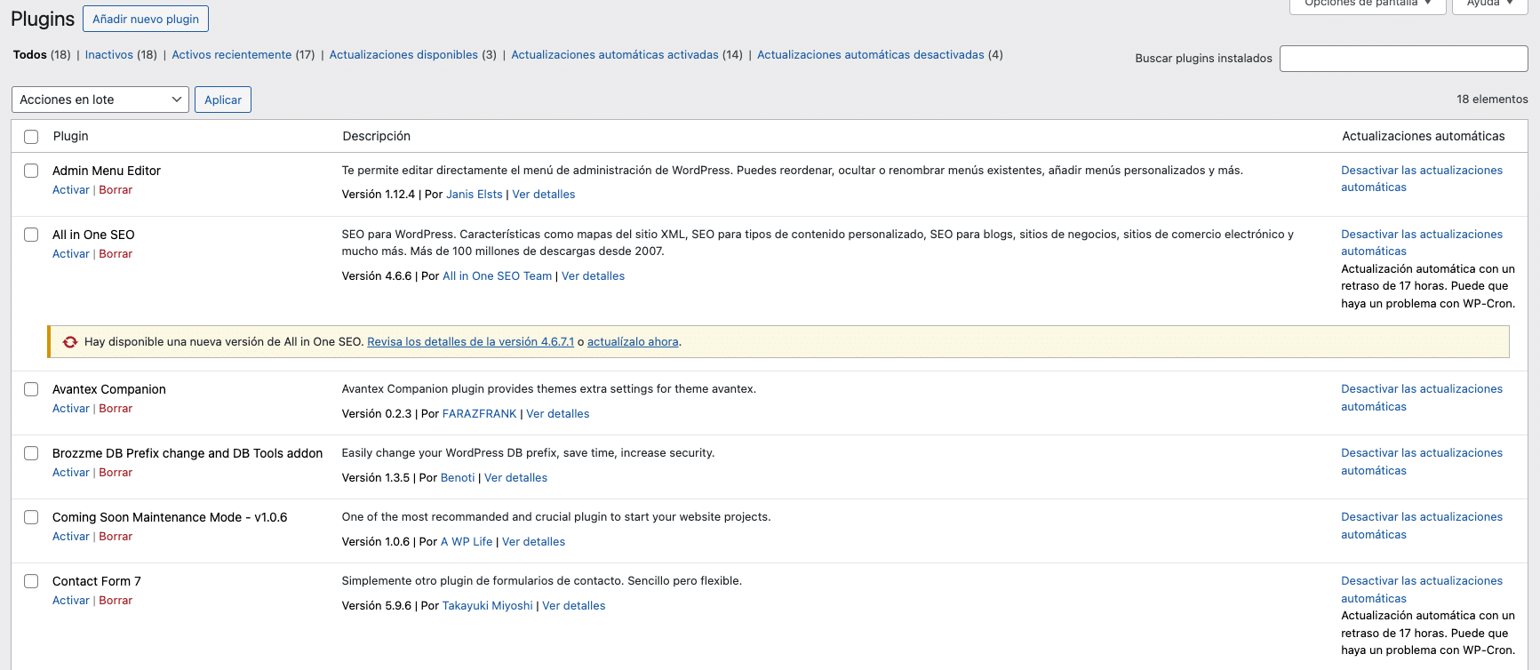Review details of version 4.6.7.1
Screen dimensions: 1540x670
(470, 342)
